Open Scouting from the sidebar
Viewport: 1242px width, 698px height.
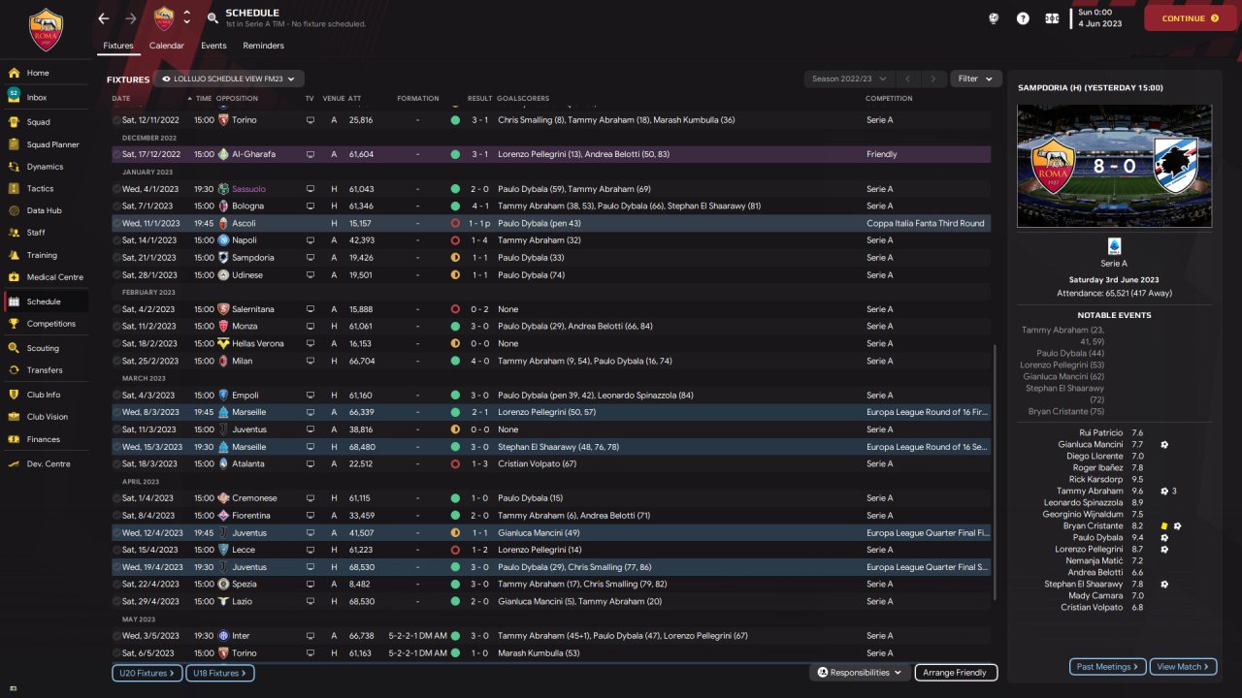(x=45, y=348)
